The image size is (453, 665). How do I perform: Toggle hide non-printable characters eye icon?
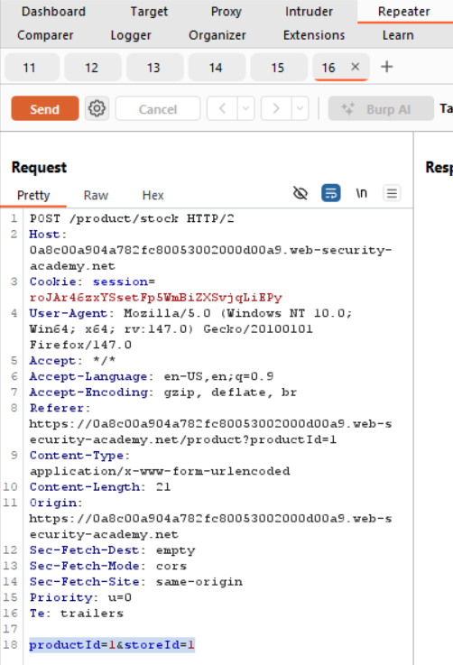point(300,193)
